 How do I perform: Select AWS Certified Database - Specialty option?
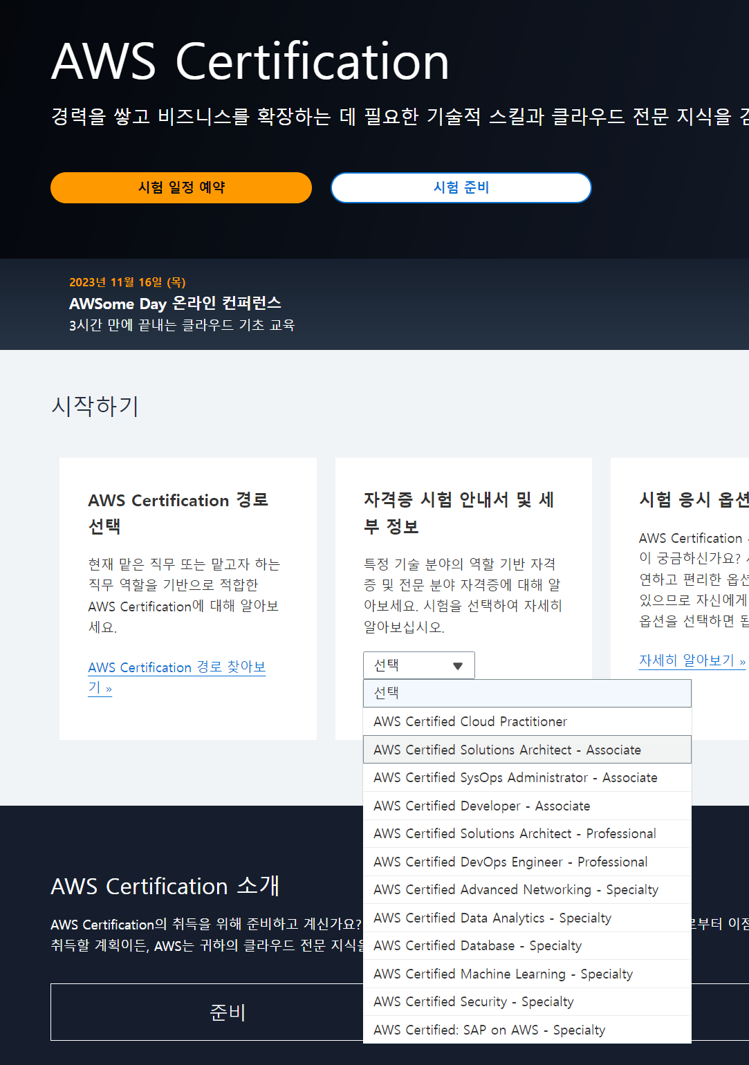(x=527, y=945)
